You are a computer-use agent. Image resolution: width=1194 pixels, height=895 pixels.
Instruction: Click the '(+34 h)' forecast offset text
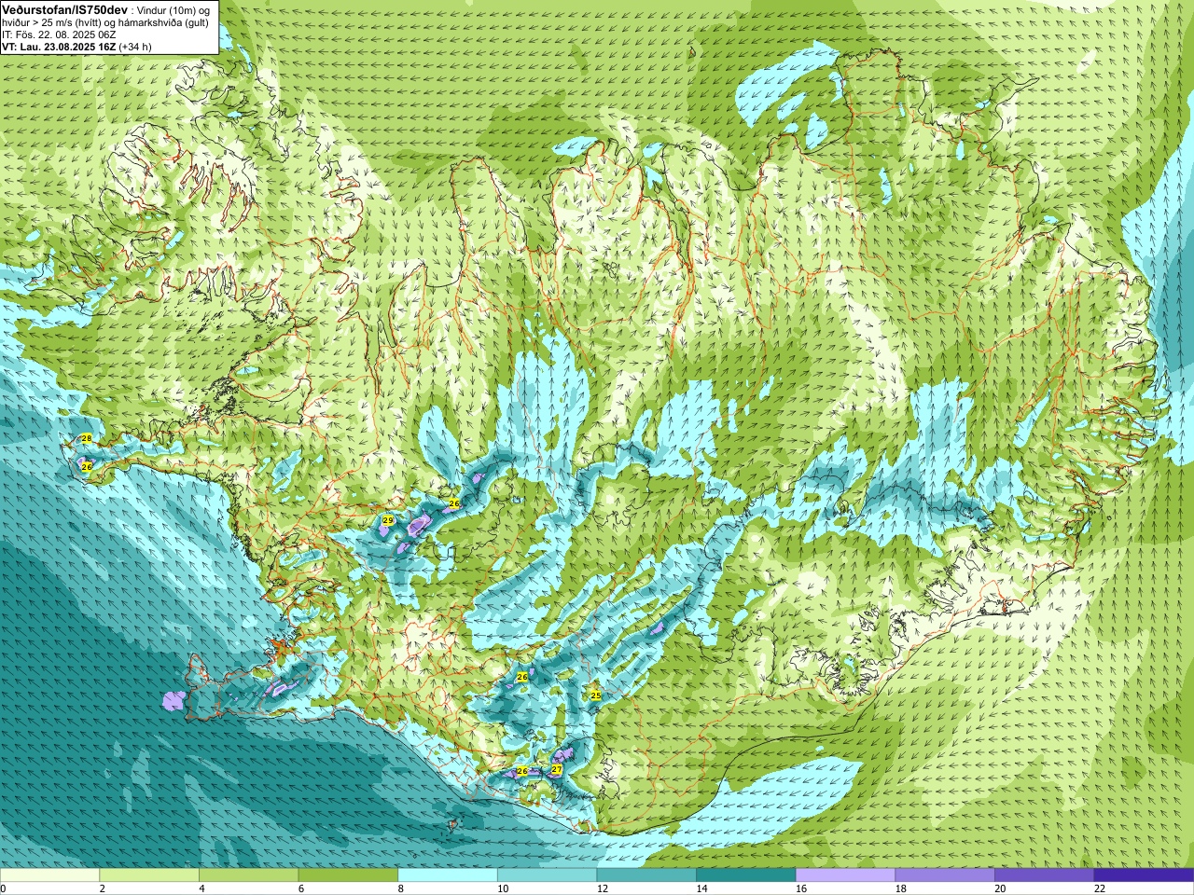coord(135,47)
